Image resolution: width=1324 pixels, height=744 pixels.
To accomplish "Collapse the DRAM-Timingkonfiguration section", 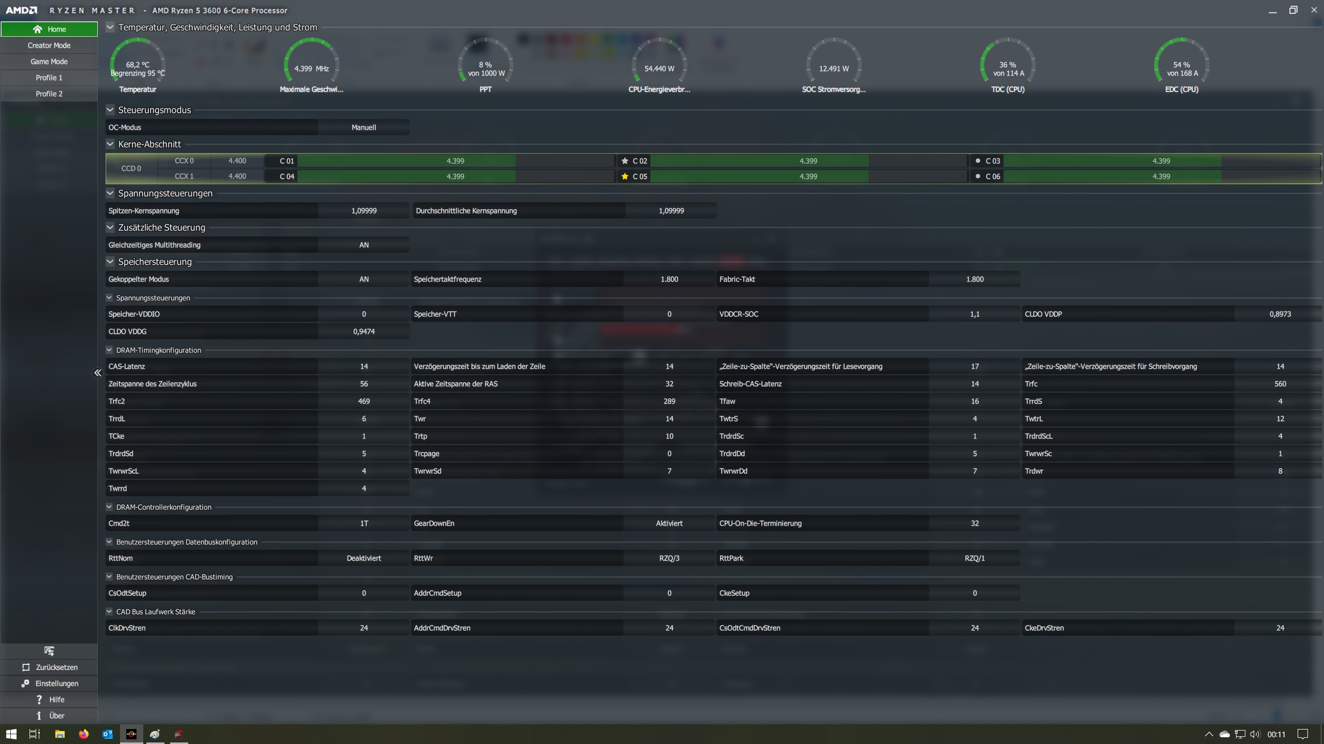I will click(x=109, y=350).
